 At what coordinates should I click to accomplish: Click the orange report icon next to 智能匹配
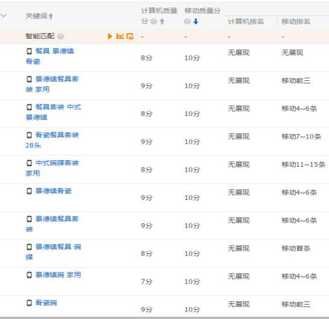pos(130,36)
